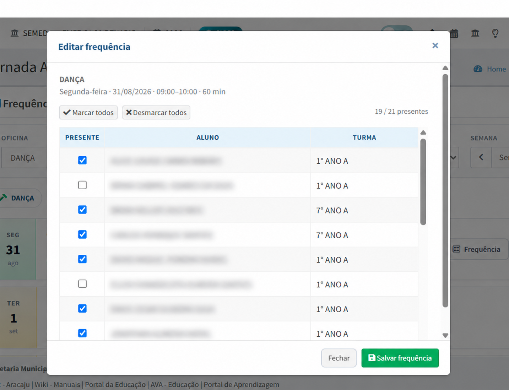509x390 pixels.
Task: Click the previous week chevron under SEMANA
Action: click(481, 157)
